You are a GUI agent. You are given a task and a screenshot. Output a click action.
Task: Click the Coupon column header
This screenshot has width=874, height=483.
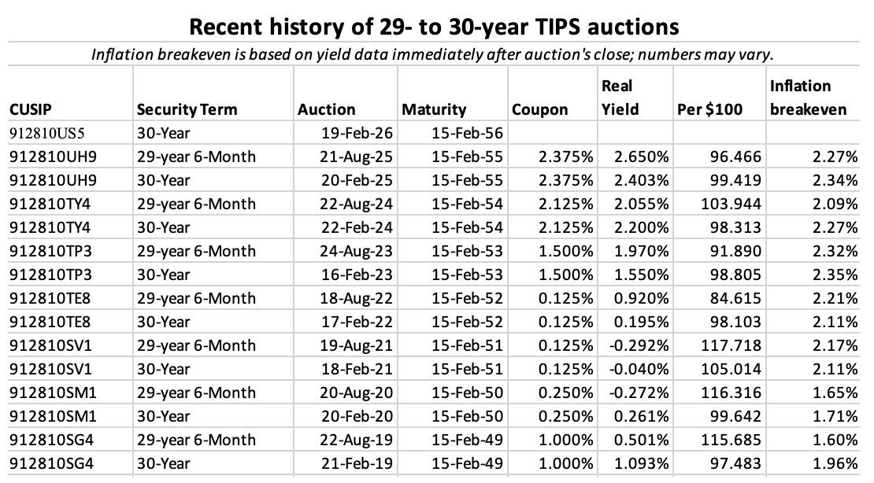click(539, 109)
